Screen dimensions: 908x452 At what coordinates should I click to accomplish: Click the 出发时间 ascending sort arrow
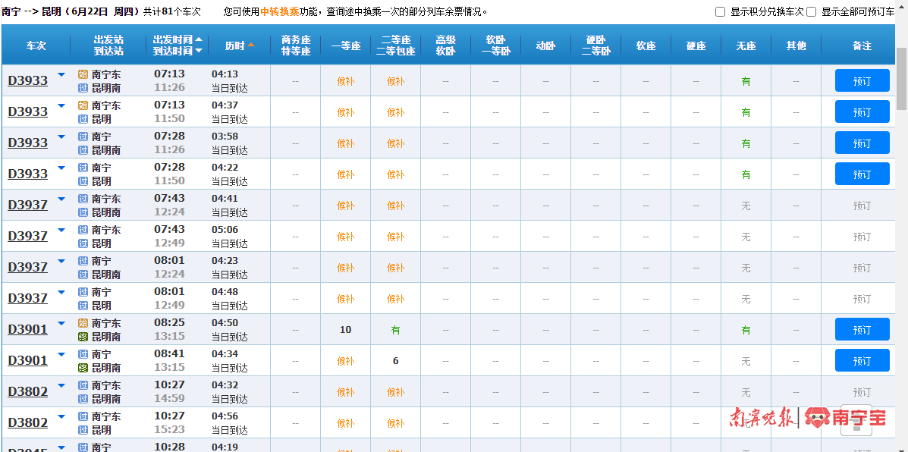tap(199, 39)
